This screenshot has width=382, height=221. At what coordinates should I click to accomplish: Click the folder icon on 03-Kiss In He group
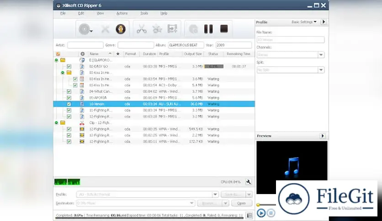[x=69, y=73]
